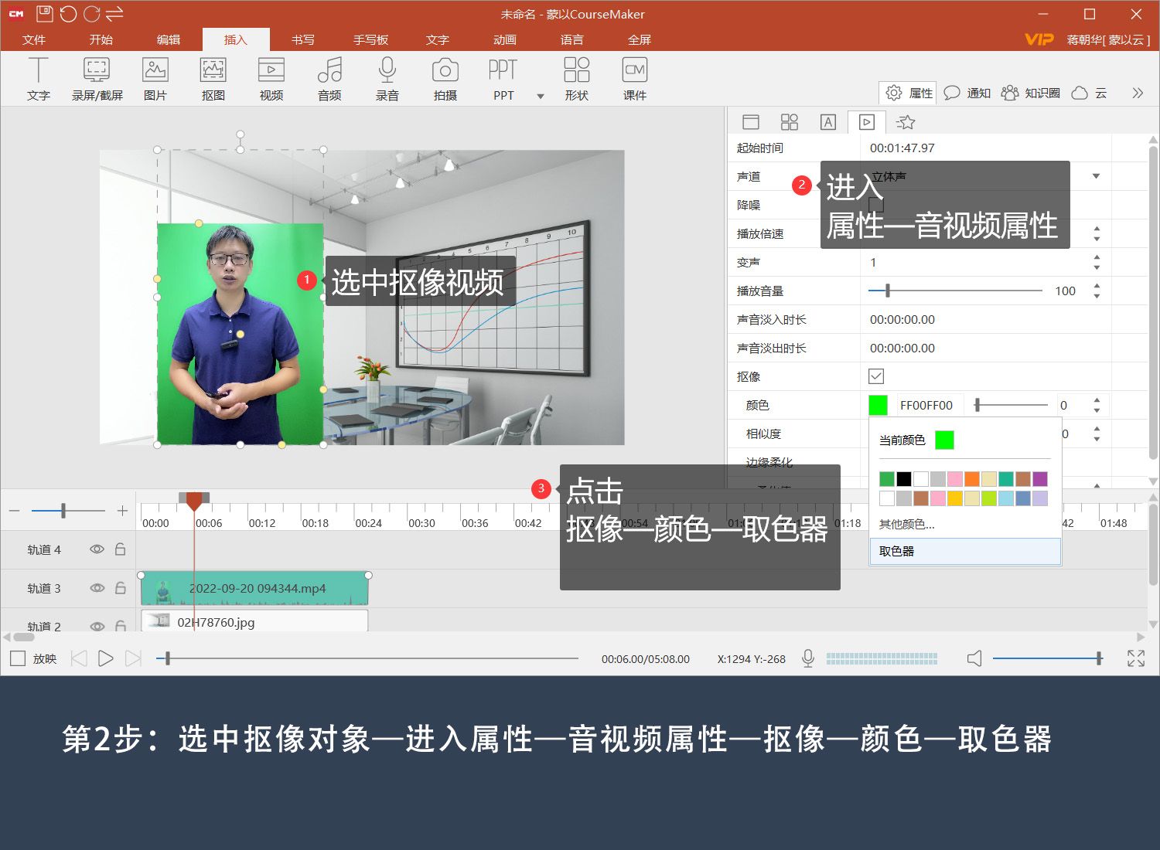Switch to the 开始 ribbon tab
1160x850 pixels.
101,39
